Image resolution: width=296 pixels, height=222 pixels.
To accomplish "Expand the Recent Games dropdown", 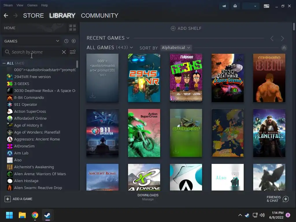I will click(x=128, y=38).
